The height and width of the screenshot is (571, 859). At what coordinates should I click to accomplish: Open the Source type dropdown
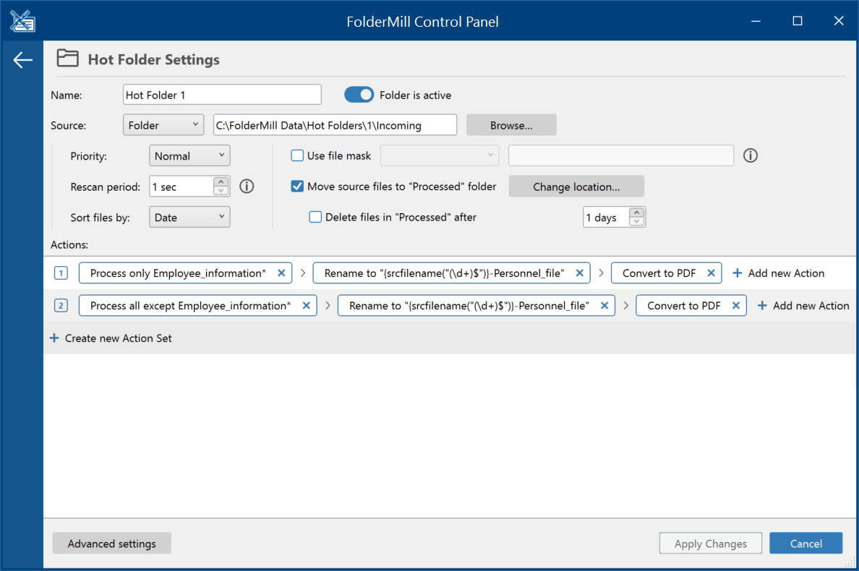tap(163, 125)
